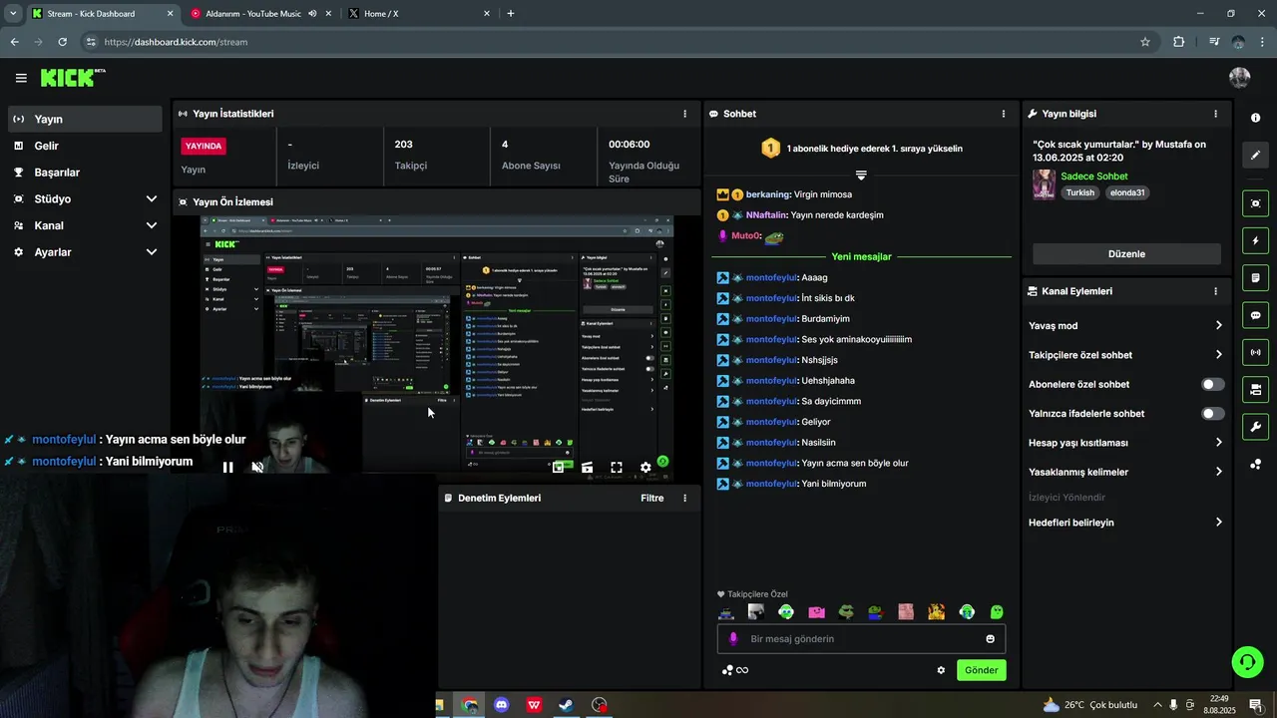This screenshot has width=1277, height=718.
Task: Open Hesap yaşı kısıtlaması options
Action: (x=1125, y=443)
